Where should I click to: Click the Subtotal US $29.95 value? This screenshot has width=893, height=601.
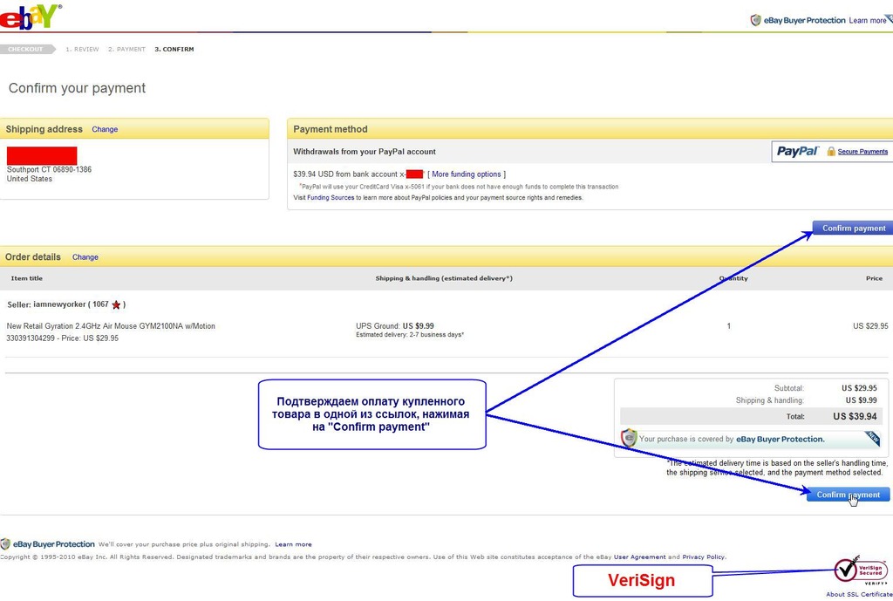pos(859,388)
